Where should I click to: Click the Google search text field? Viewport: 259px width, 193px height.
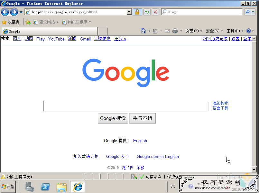(126, 106)
